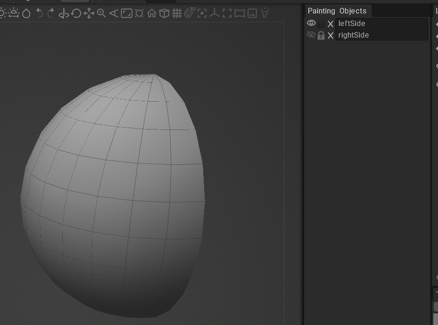Screen dimensions: 438x325
Task: Select the four-arrow pan icon
Action: point(89,13)
